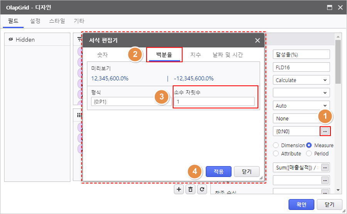The image size is (347, 214).
Task: Choose the Period radio option
Action: click(309, 154)
